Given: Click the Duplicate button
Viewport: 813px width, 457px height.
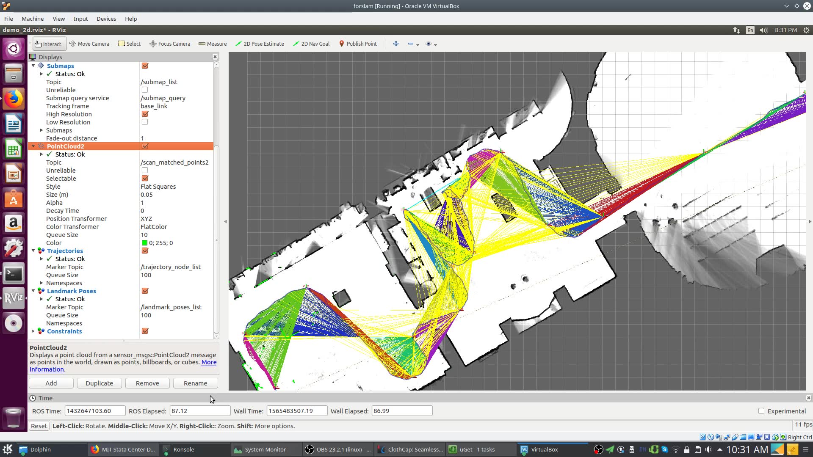Looking at the screenshot, I should tap(99, 383).
